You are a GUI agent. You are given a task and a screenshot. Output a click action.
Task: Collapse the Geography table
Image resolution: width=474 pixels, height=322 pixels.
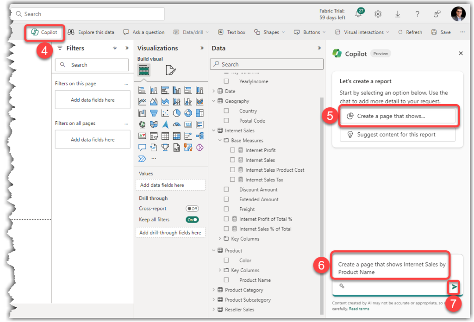coord(213,101)
